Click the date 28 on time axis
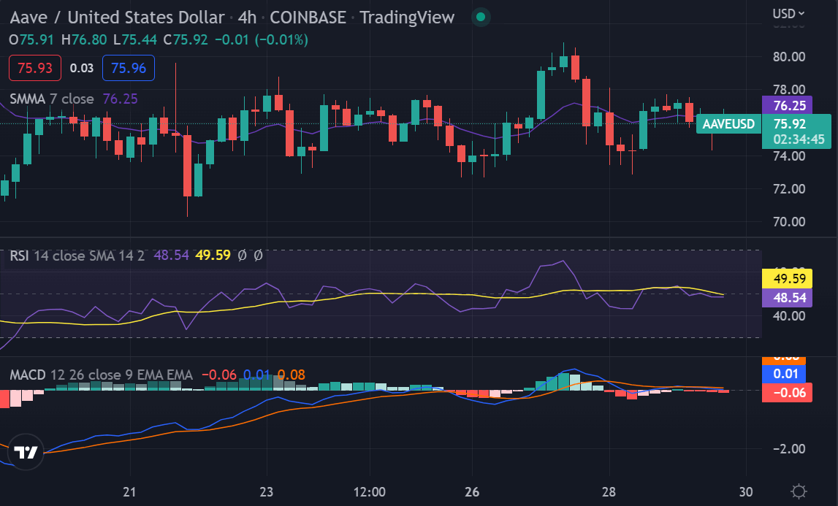The width and height of the screenshot is (838, 506). tap(609, 491)
